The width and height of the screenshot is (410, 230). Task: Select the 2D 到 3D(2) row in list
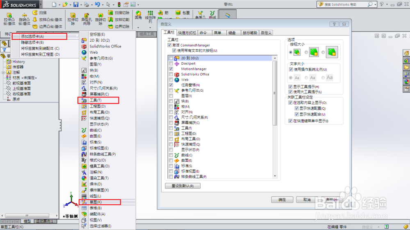220,58
